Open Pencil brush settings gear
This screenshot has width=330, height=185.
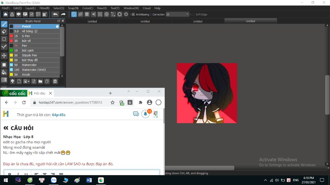(57, 26)
